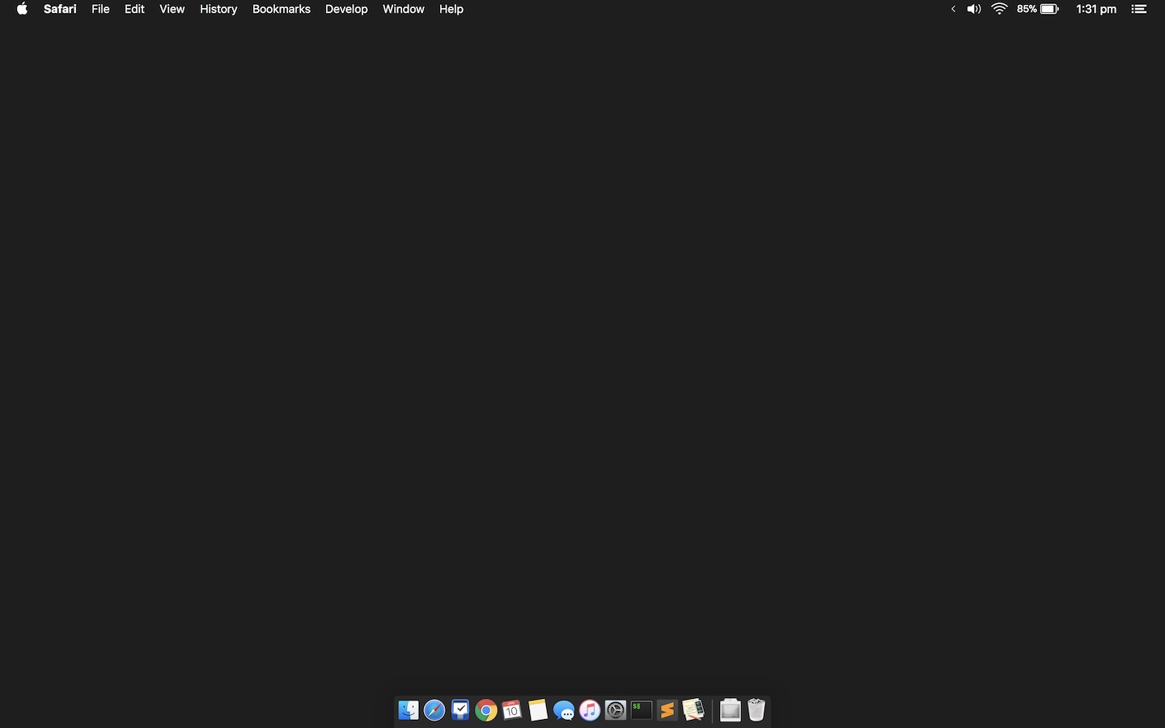Open the Terminal app
1165x728 pixels.
(642, 710)
